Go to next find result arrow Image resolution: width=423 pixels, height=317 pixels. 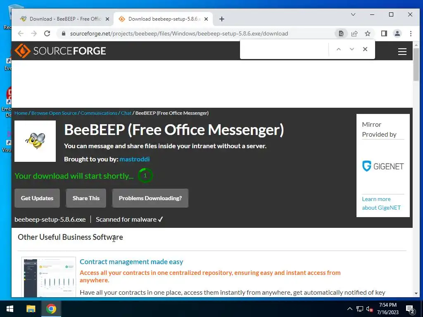[352, 49]
